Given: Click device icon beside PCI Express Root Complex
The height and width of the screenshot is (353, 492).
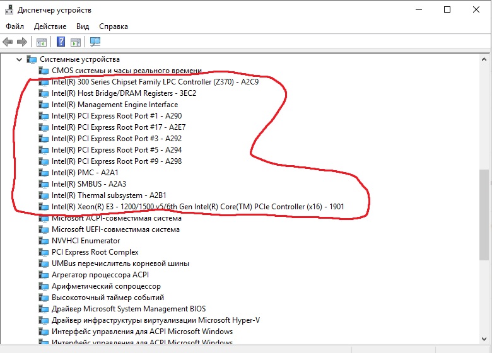Looking at the screenshot, I should pyautogui.click(x=44, y=252).
